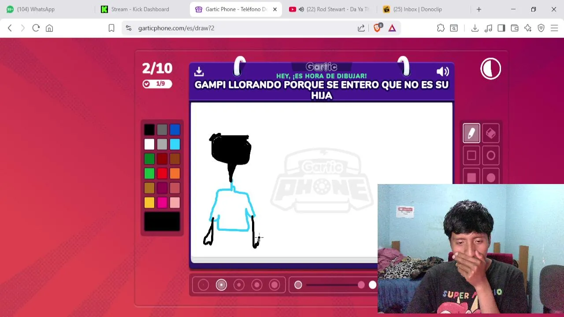Pick the bright red color swatch
This screenshot has height=317, width=564.
[162, 173]
